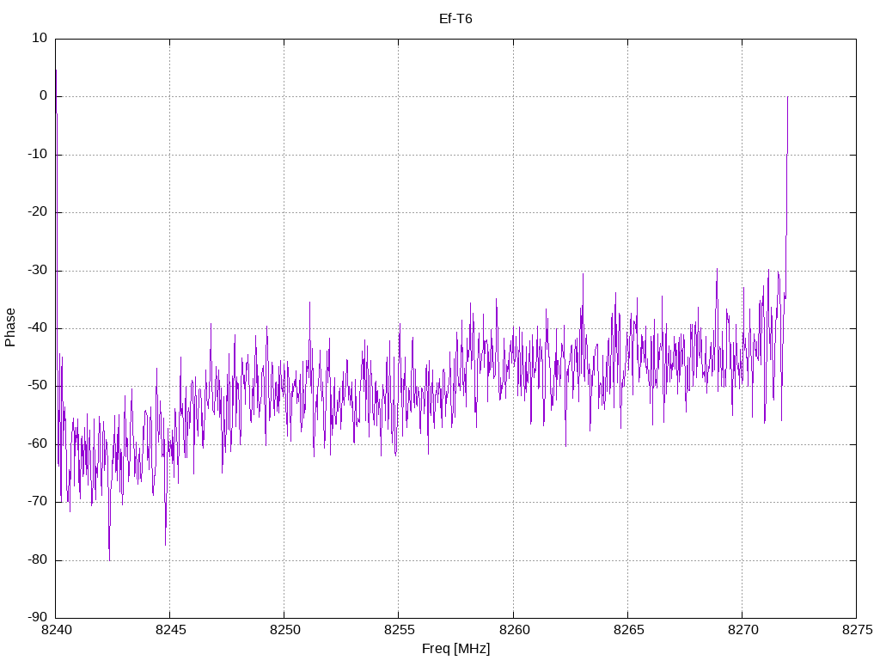Image resolution: width=880 pixels, height=660 pixels.
Task: Click the -30 y-axis tick label
Action: [37, 270]
